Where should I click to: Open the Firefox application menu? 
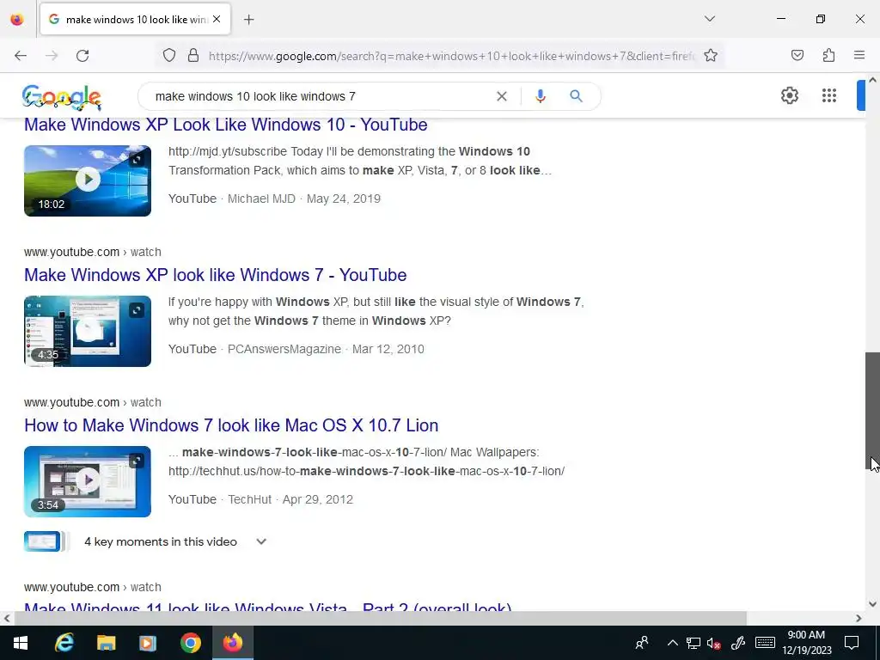pos(859,56)
